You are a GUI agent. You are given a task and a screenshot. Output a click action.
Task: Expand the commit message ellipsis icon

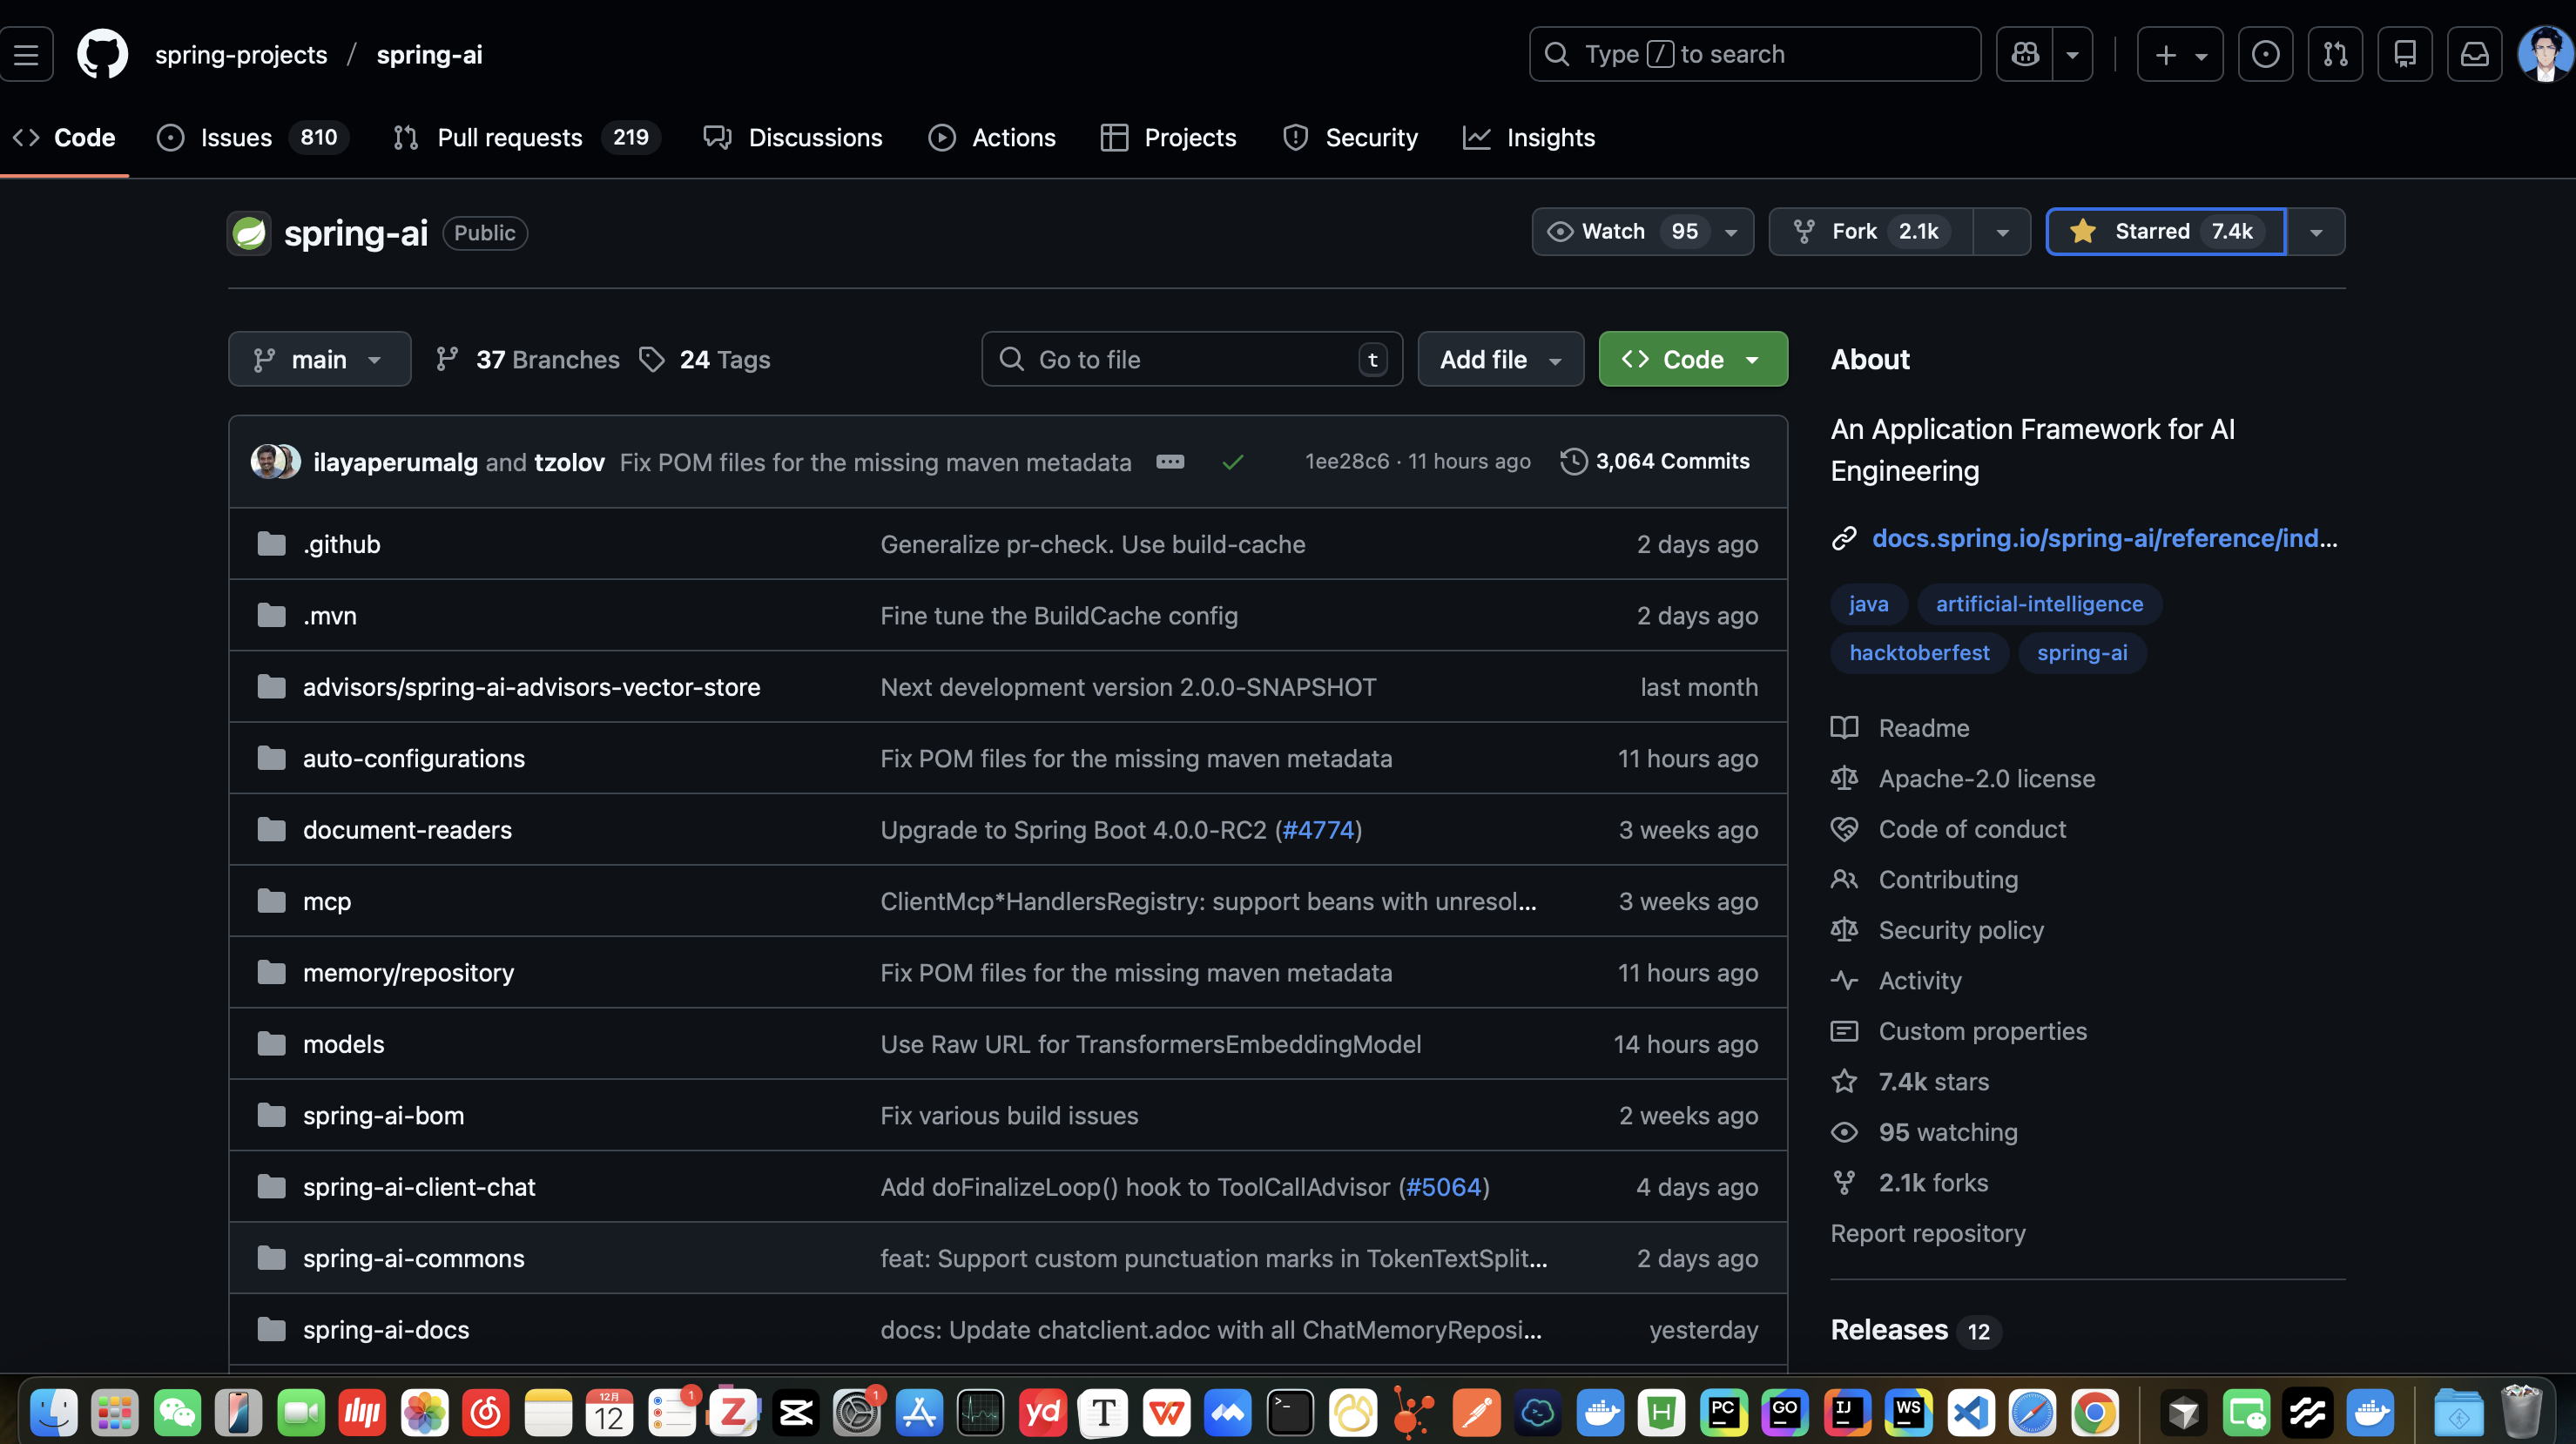tap(1170, 462)
